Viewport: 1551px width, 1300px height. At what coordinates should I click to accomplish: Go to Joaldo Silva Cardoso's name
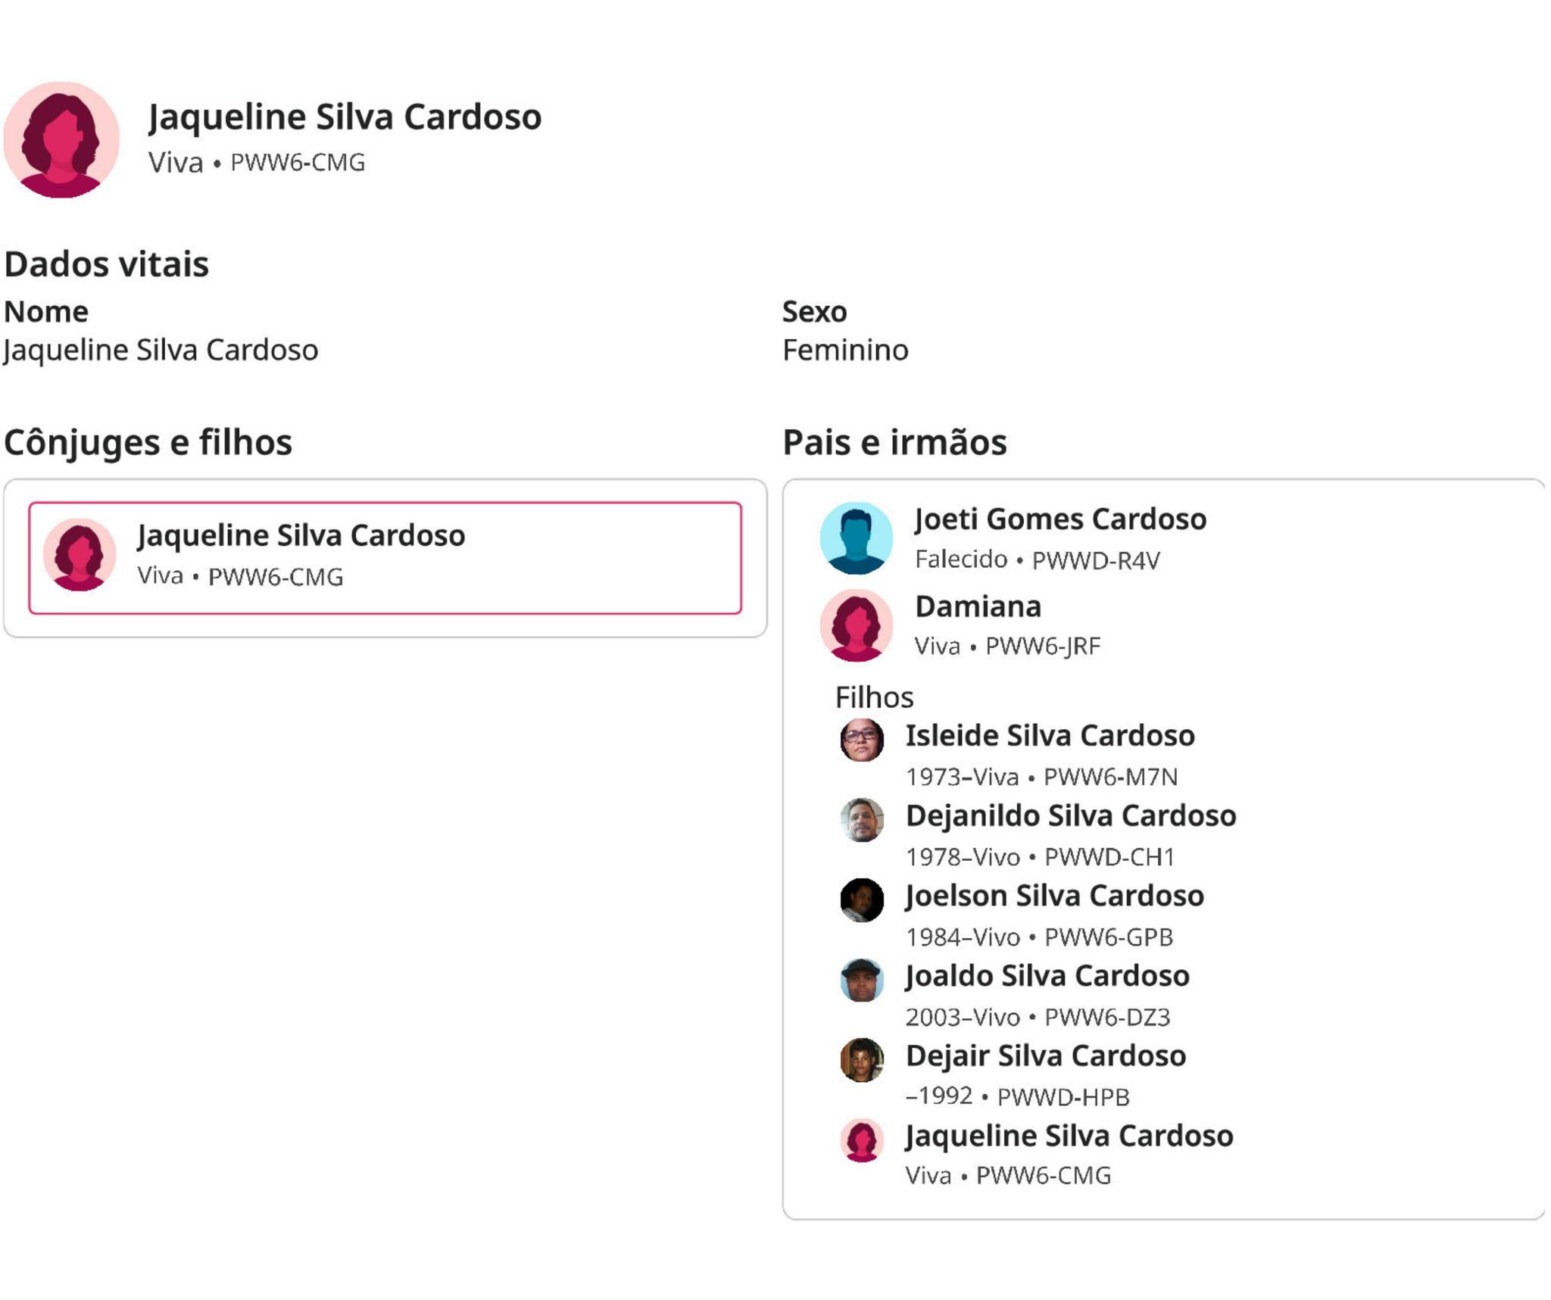pyautogui.click(x=1047, y=977)
